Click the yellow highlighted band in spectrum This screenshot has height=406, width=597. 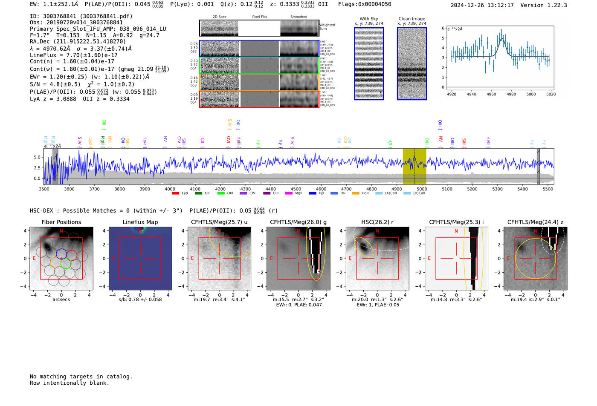pos(414,167)
